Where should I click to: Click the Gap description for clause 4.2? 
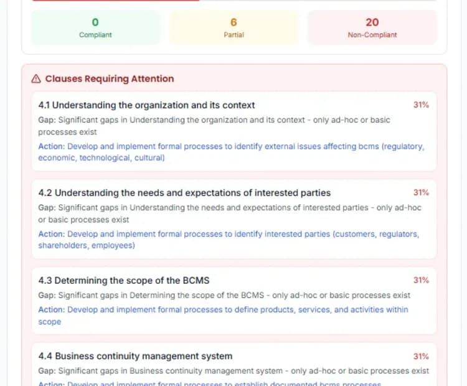pyautogui.click(x=229, y=213)
